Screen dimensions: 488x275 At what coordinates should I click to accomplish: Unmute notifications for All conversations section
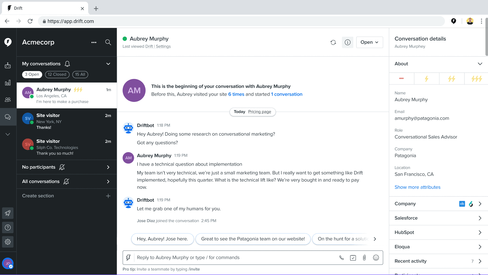coord(66,181)
